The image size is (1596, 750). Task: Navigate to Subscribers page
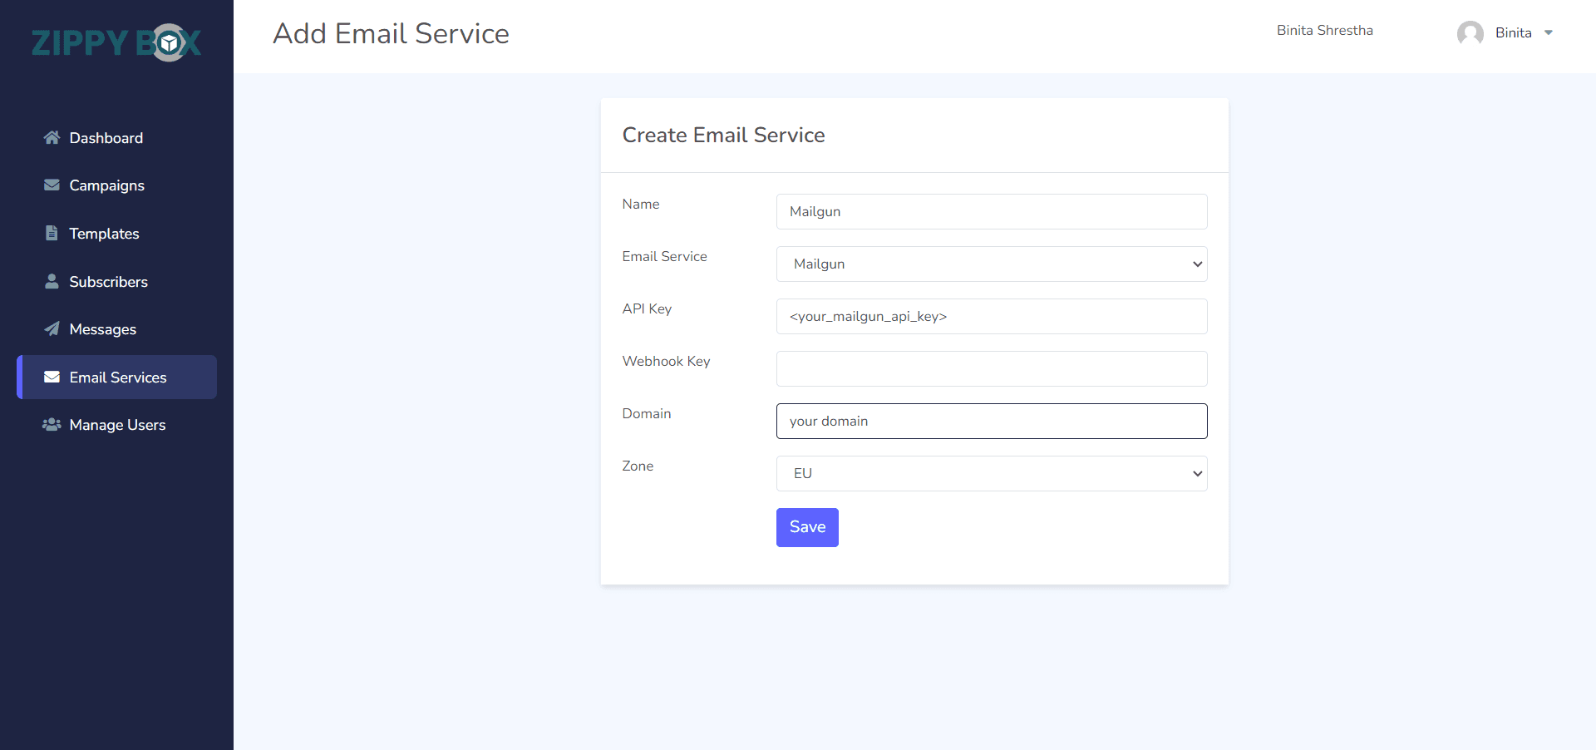pos(116,282)
